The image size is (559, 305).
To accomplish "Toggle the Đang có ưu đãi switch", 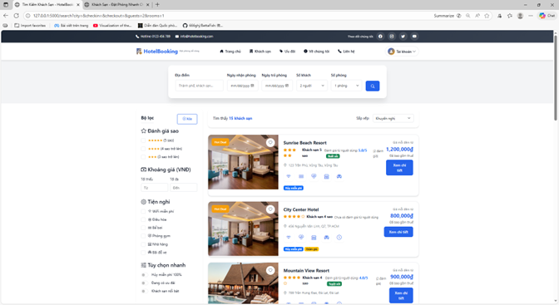I will point(144,283).
